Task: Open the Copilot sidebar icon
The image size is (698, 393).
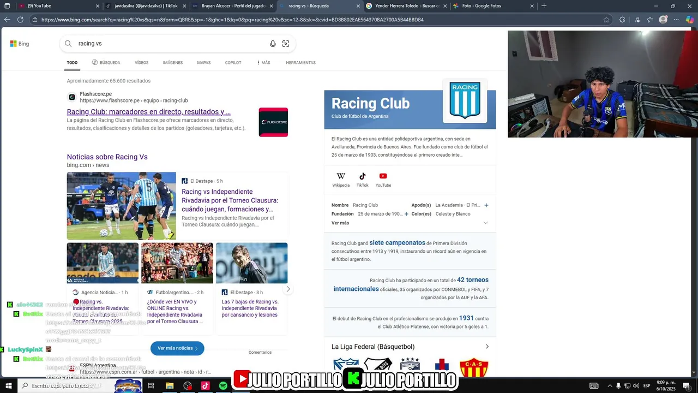Action: pyautogui.click(x=690, y=20)
